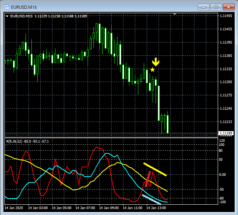Image resolution: width=238 pixels, height=215 pixels.
Task: Click the 14 Jan 03:00 time label
Action: 38,208
